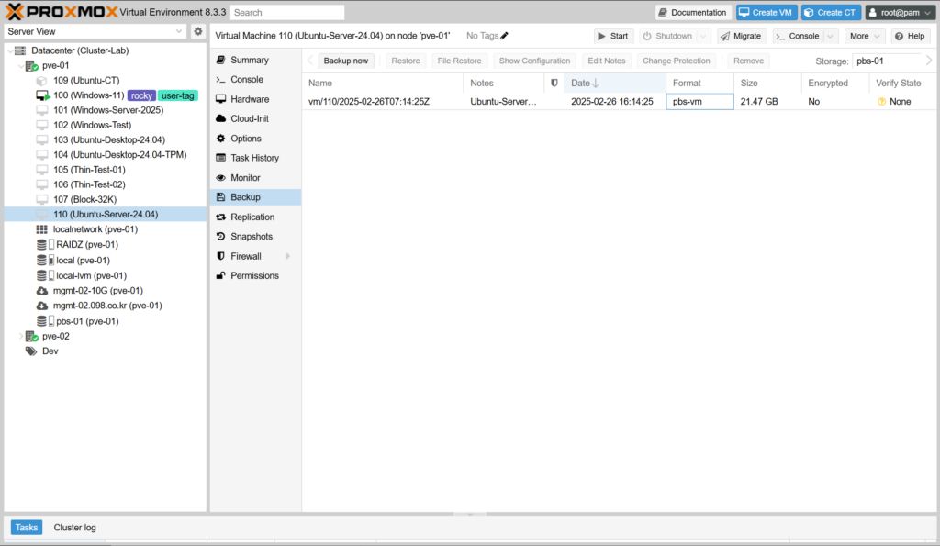Open the Replication menu item

(252, 217)
